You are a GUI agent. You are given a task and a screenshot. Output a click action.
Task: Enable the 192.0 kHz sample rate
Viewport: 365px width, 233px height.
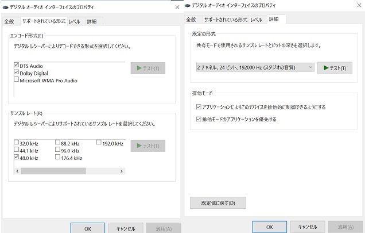pyautogui.click(x=99, y=143)
